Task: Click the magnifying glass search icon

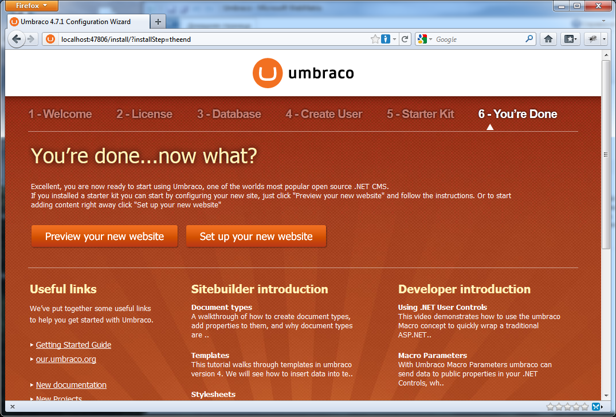Action: [x=529, y=39]
